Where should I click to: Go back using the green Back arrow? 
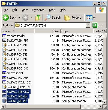[6, 18]
